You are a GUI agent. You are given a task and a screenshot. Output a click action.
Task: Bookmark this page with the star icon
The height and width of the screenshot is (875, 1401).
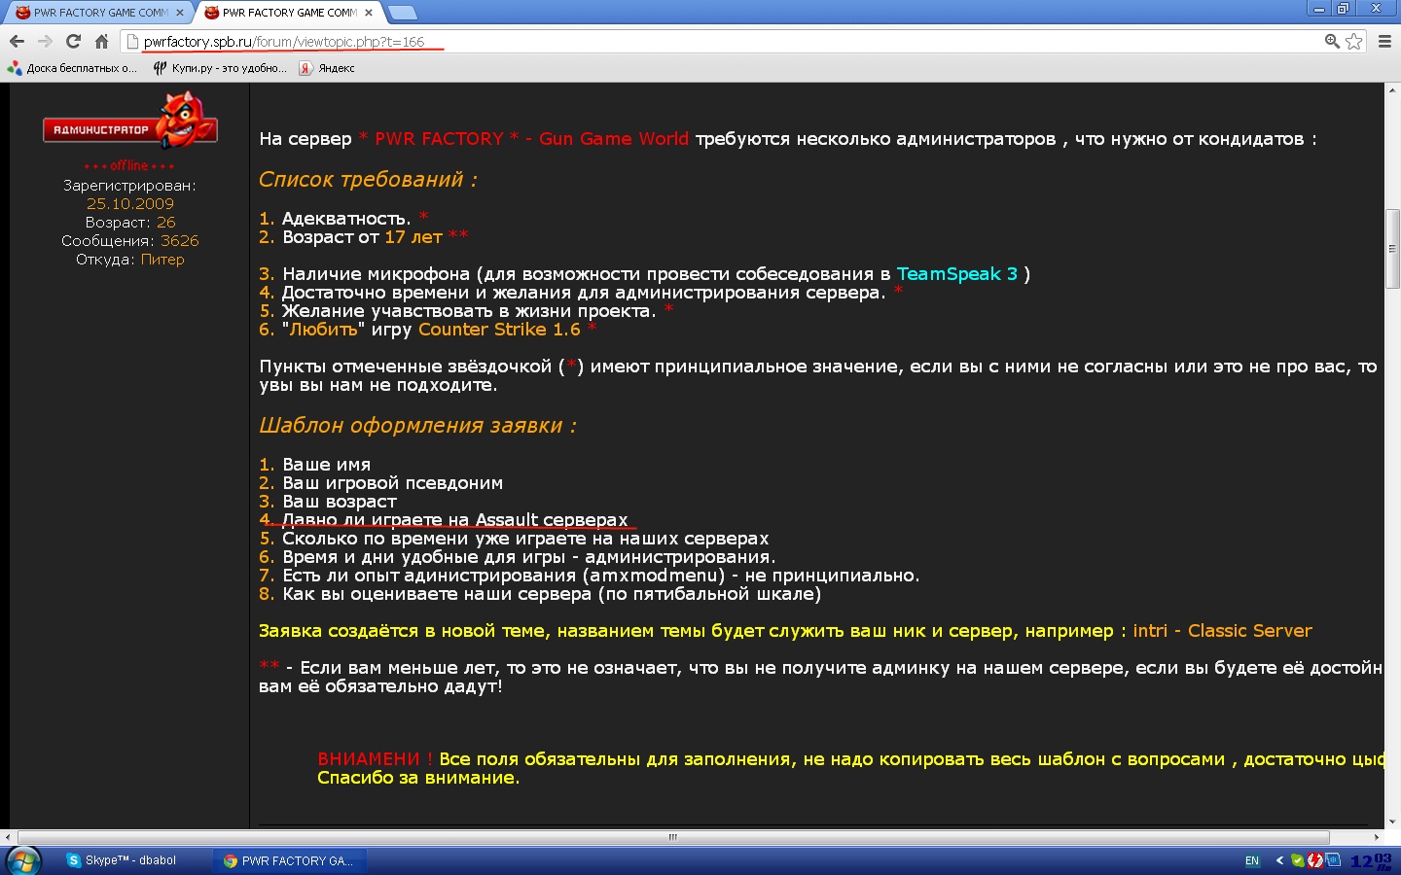[1353, 41]
